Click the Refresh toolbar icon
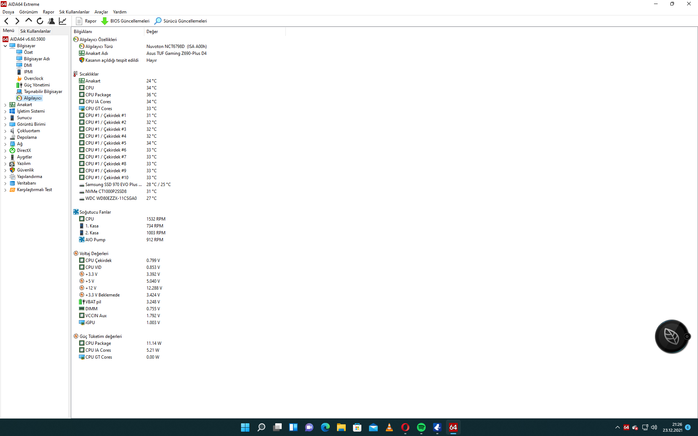 click(x=40, y=21)
